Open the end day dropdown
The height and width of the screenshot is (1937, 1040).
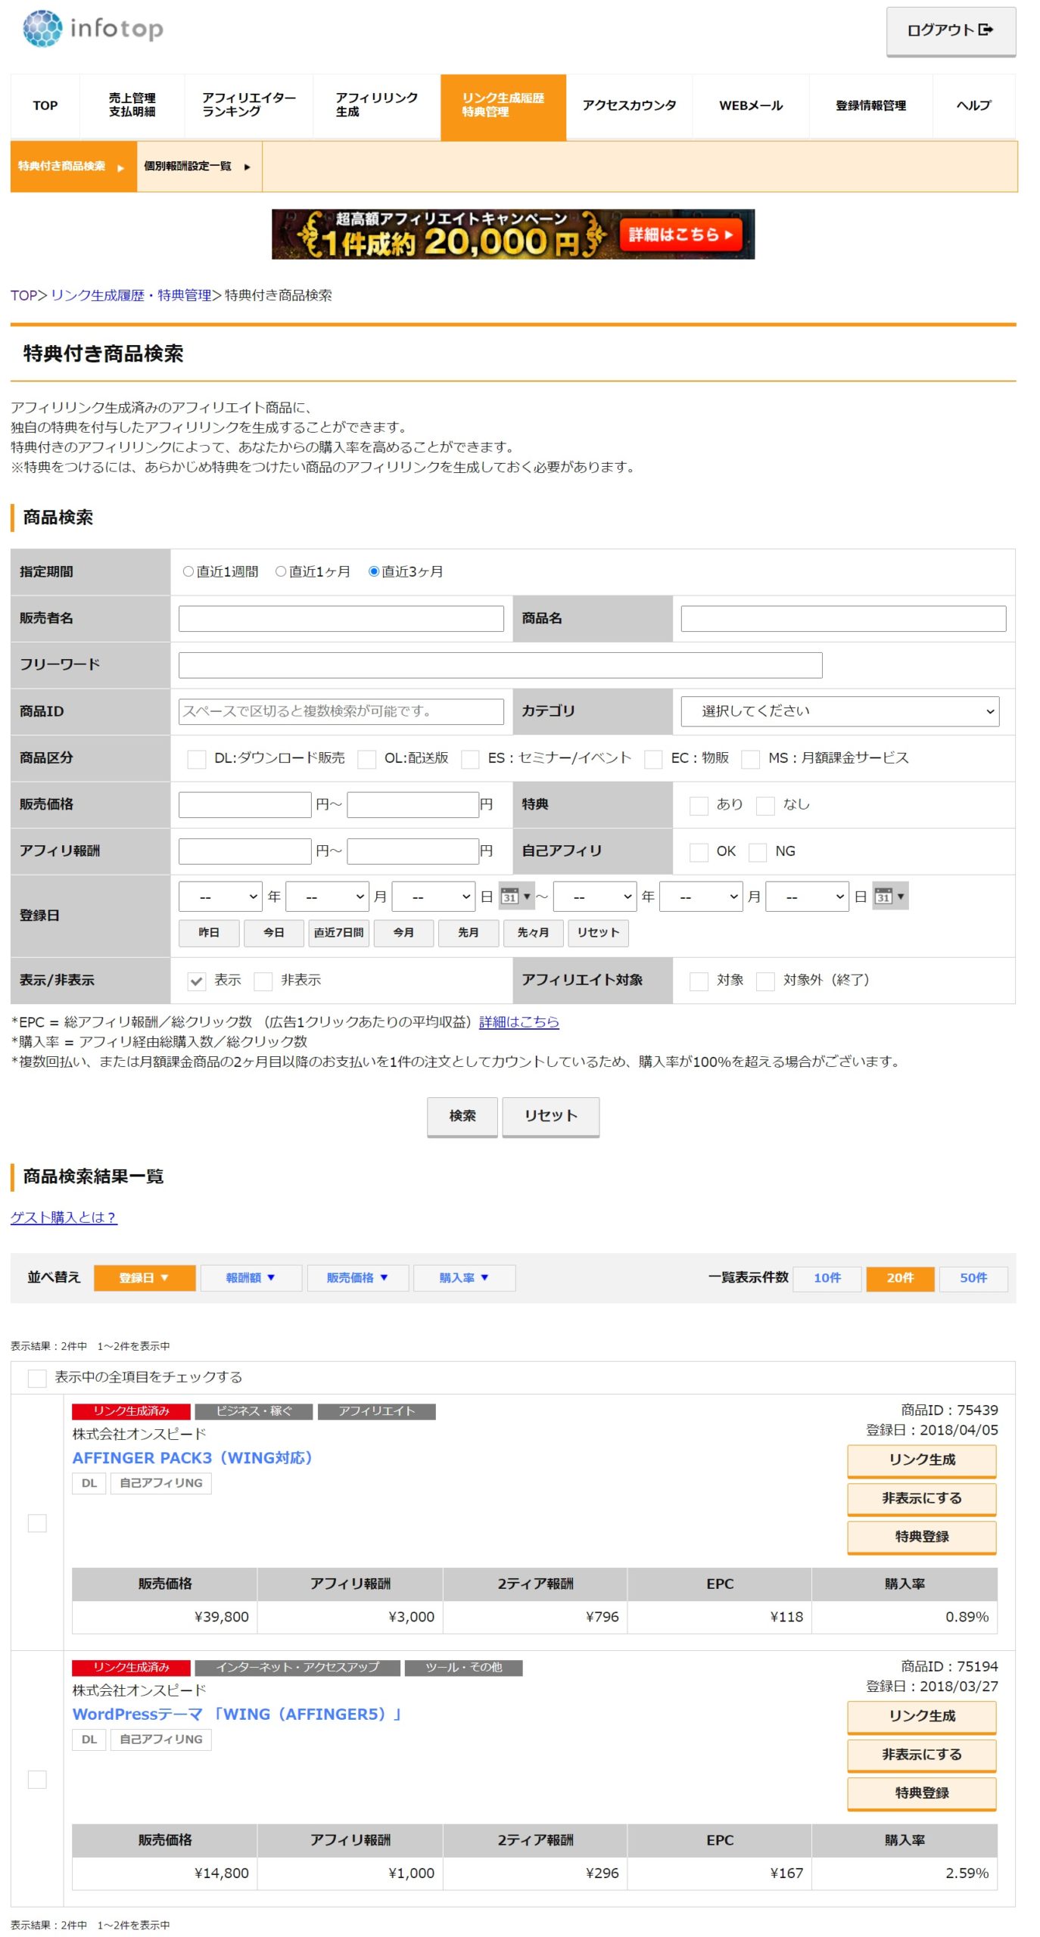tap(807, 897)
